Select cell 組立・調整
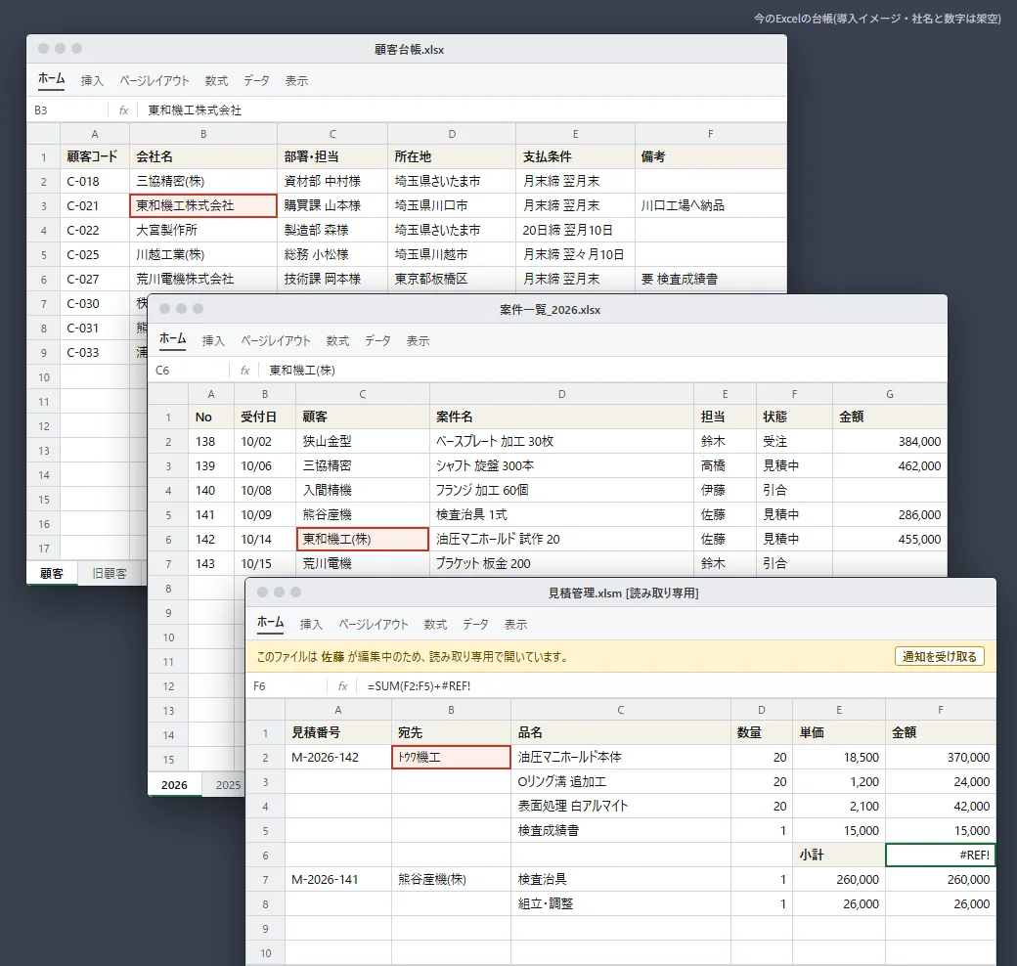 621,903
